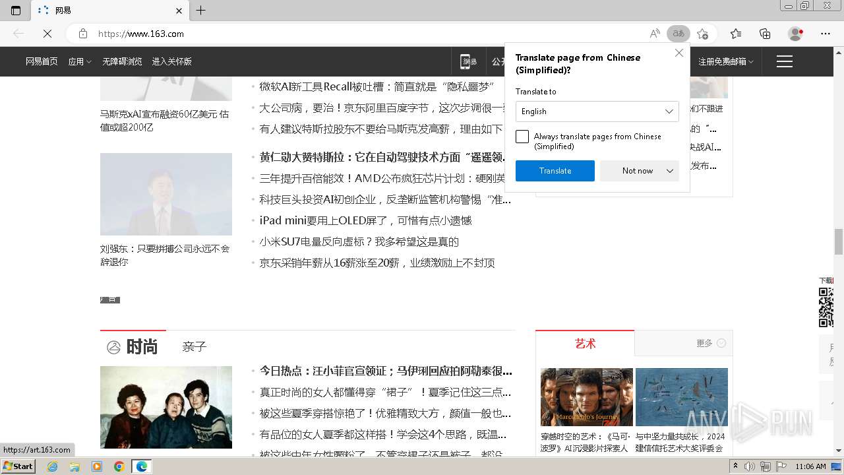Open the network tray icon

(766, 466)
